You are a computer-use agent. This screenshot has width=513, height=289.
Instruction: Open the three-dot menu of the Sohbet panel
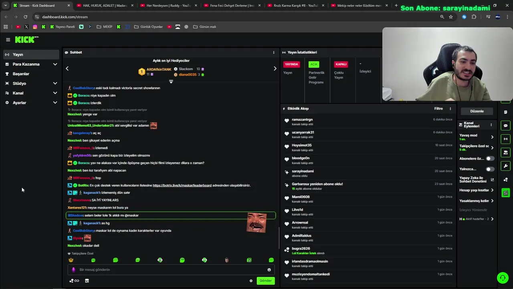pyautogui.click(x=274, y=52)
